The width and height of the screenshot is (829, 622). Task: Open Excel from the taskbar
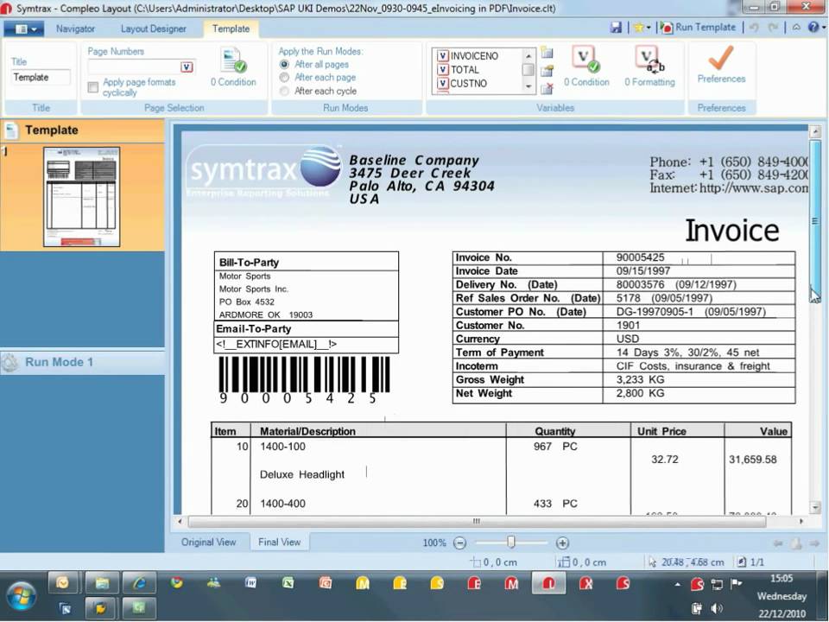click(288, 583)
